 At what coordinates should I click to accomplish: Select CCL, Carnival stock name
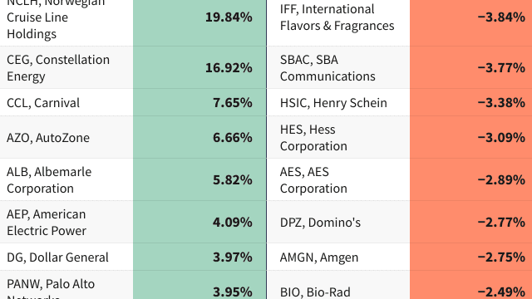coord(43,103)
